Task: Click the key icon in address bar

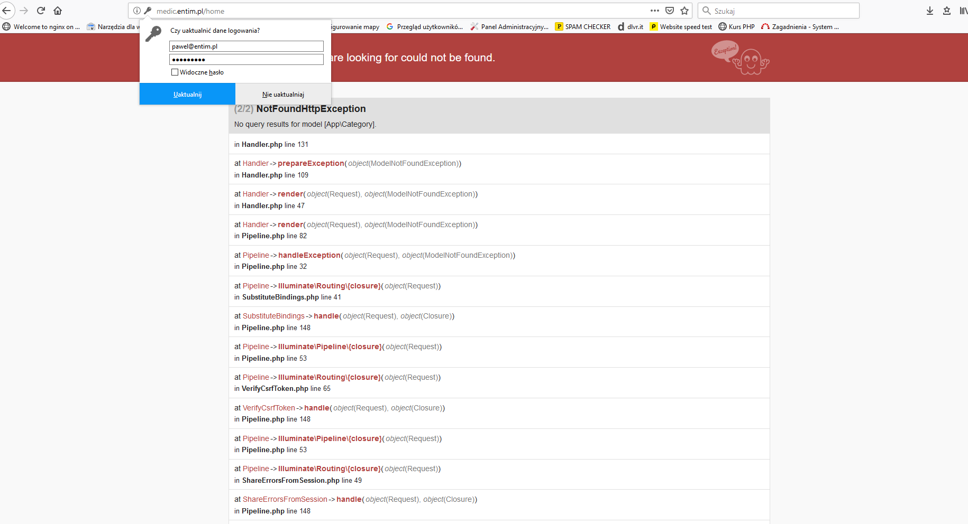Action: tap(148, 11)
